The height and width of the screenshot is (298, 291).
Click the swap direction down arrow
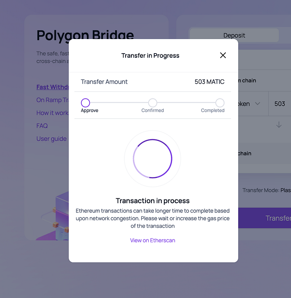click(279, 125)
